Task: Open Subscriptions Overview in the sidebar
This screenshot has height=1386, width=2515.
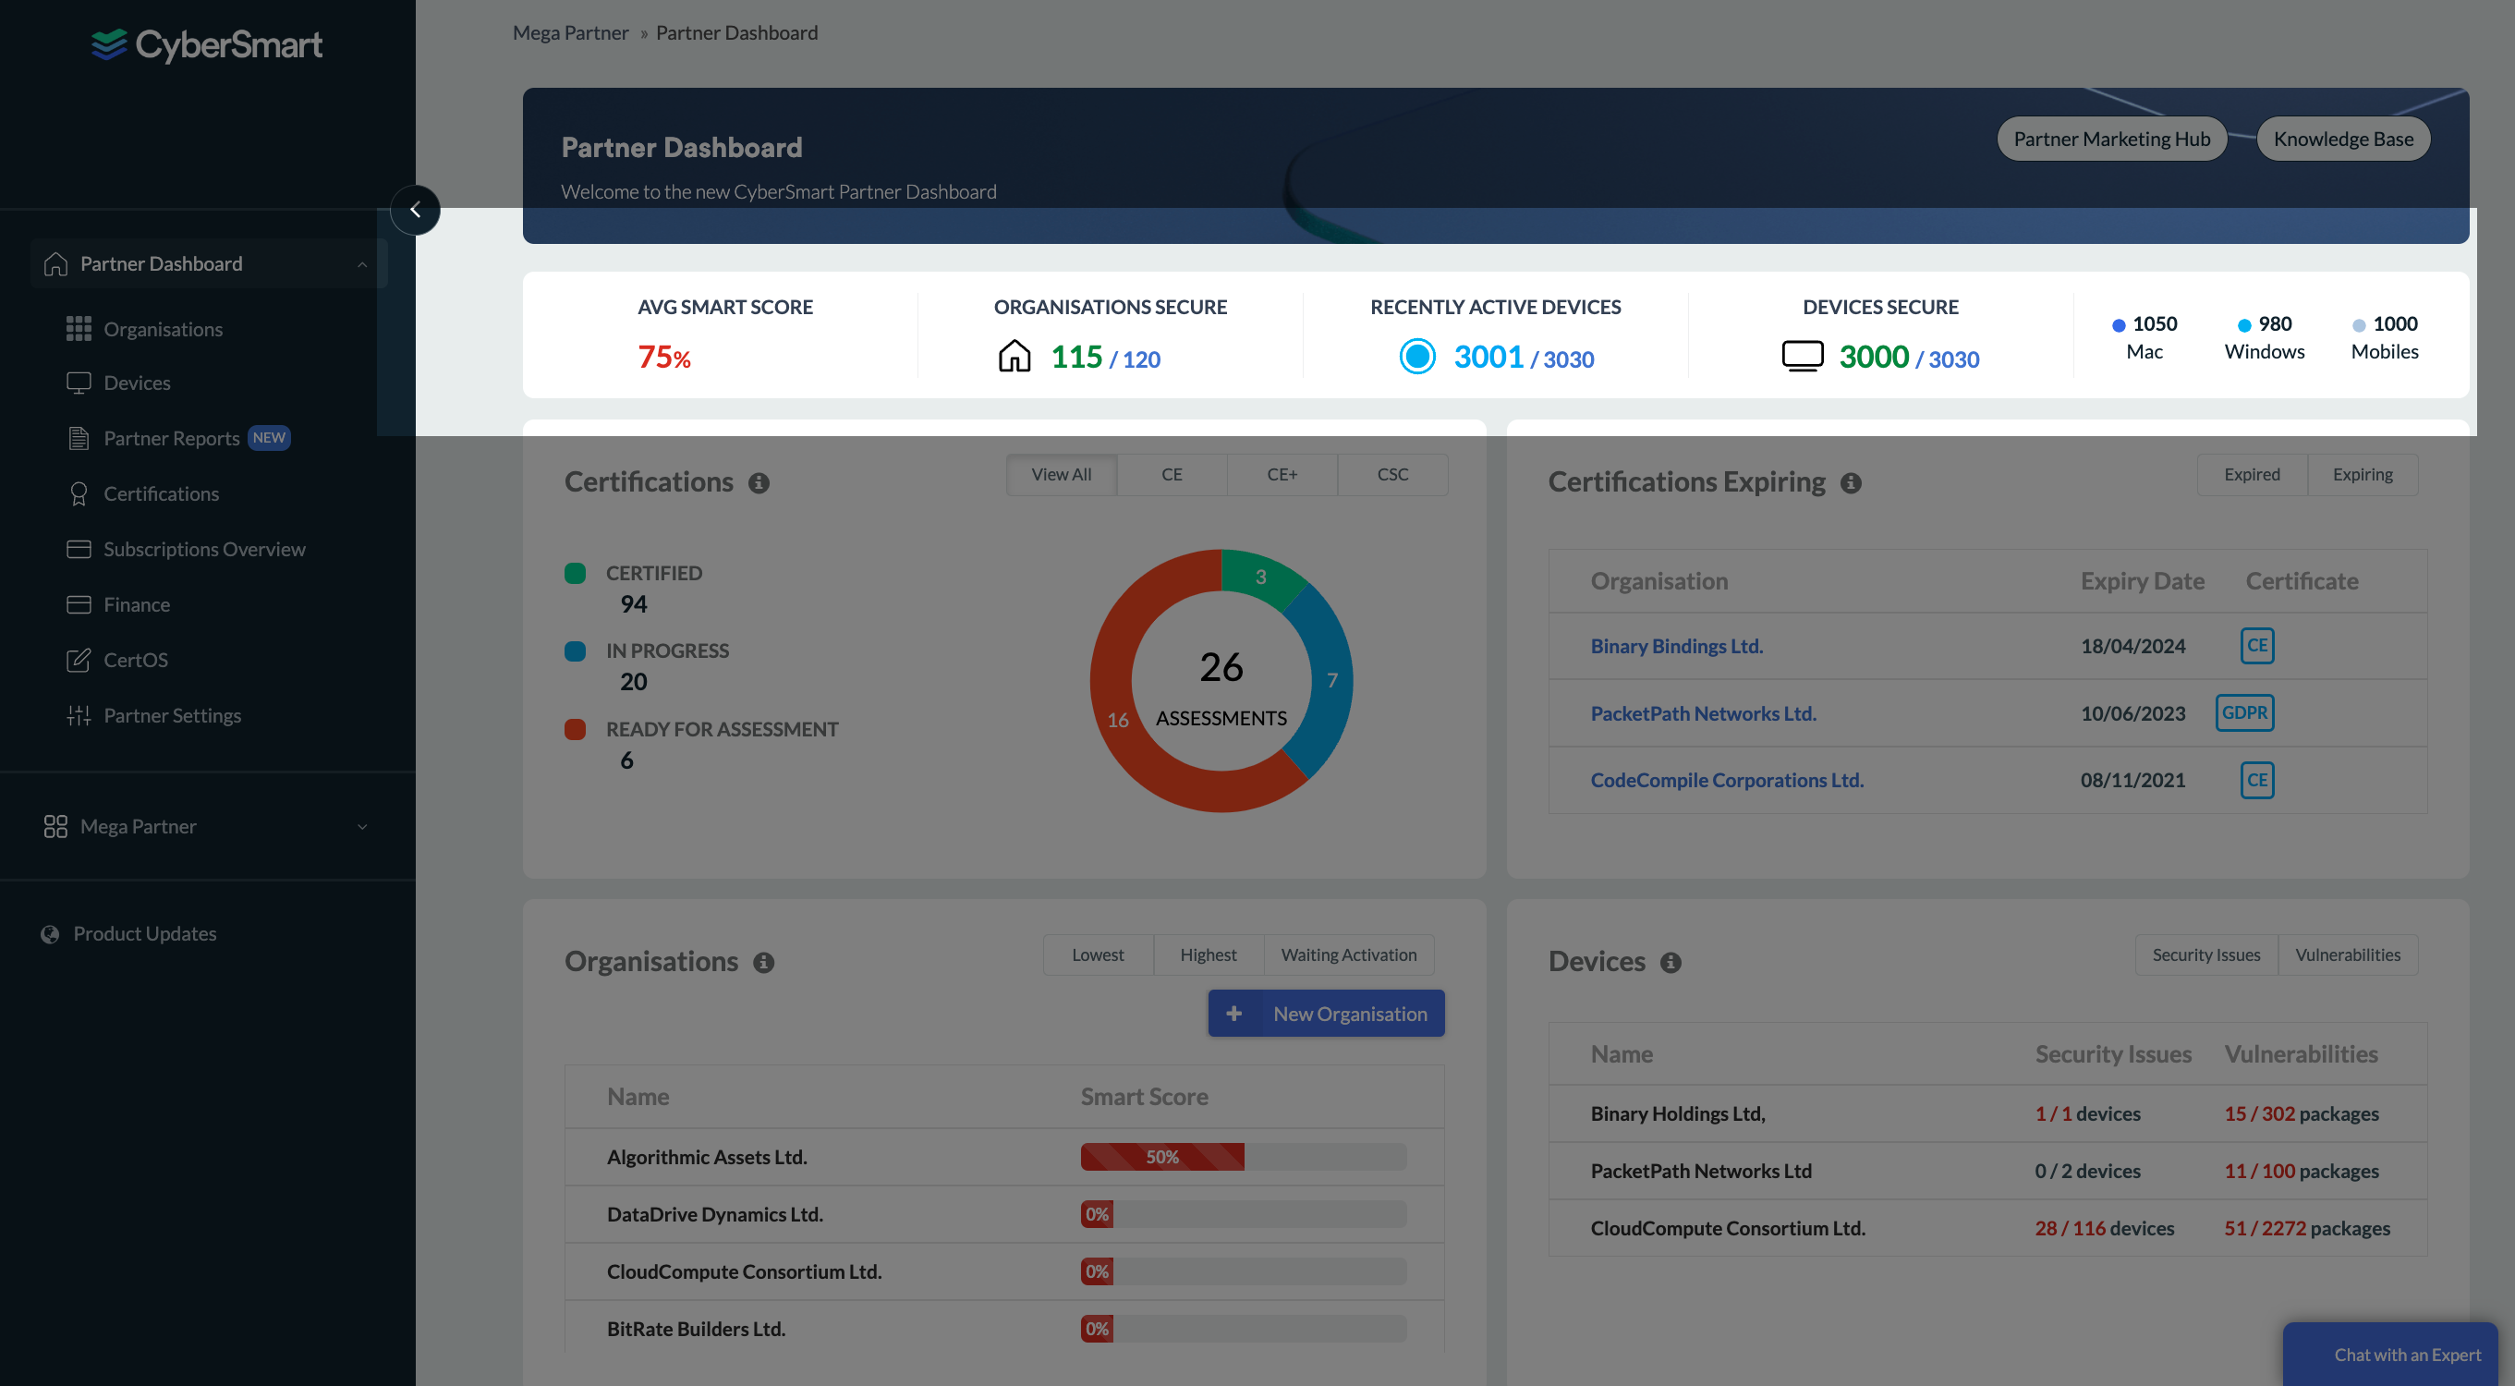Action: click(204, 550)
